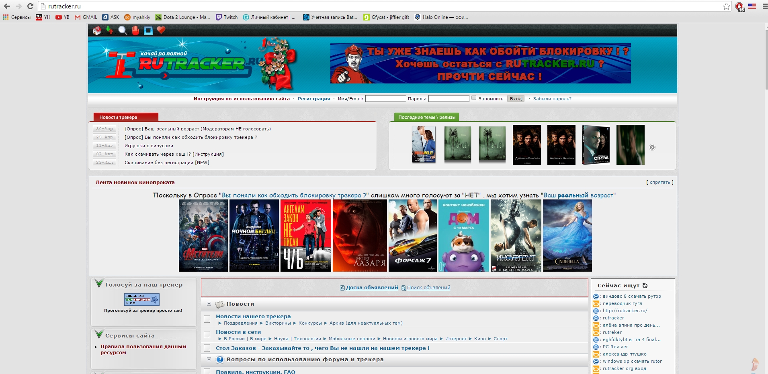Open the Доска объявлений link
The height and width of the screenshot is (374, 768).
coord(372,288)
